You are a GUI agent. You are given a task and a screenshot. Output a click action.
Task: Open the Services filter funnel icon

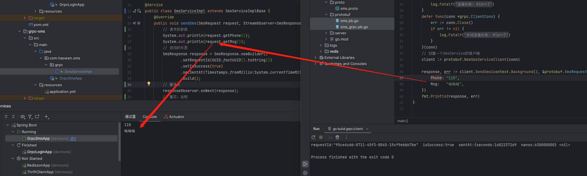click(30, 117)
